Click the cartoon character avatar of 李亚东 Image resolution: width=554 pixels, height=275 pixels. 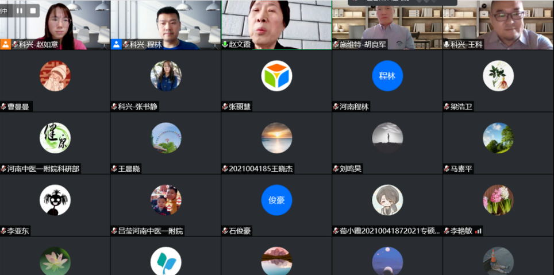(x=55, y=200)
